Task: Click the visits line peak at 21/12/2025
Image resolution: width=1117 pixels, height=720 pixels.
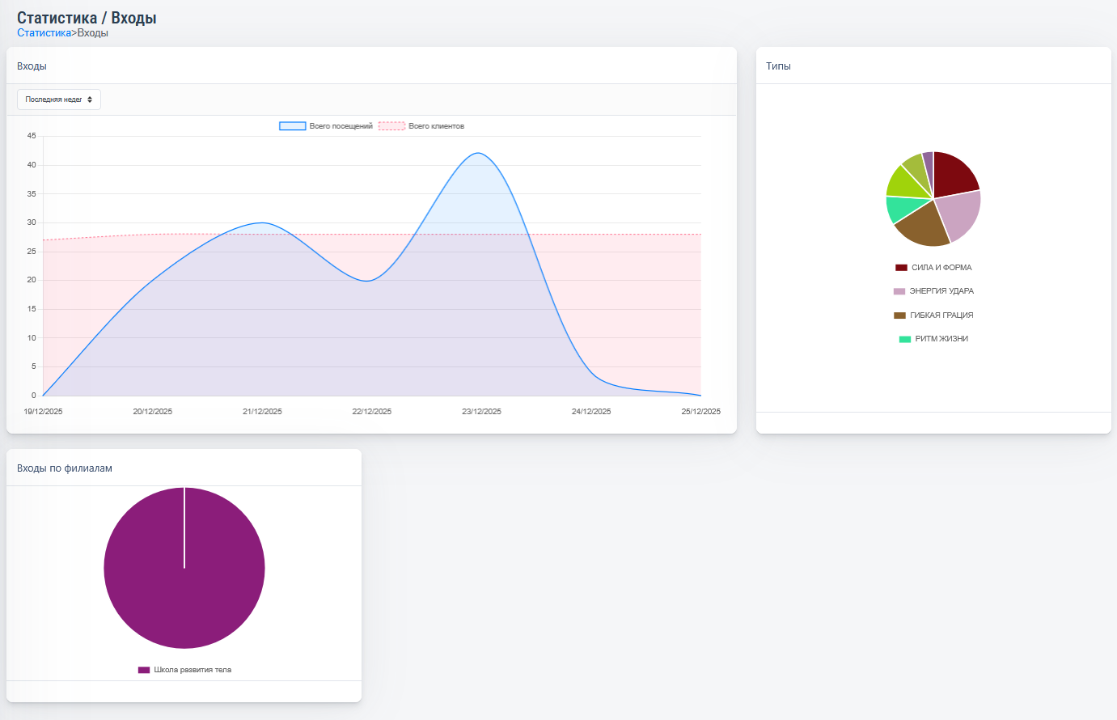Action: click(262, 222)
